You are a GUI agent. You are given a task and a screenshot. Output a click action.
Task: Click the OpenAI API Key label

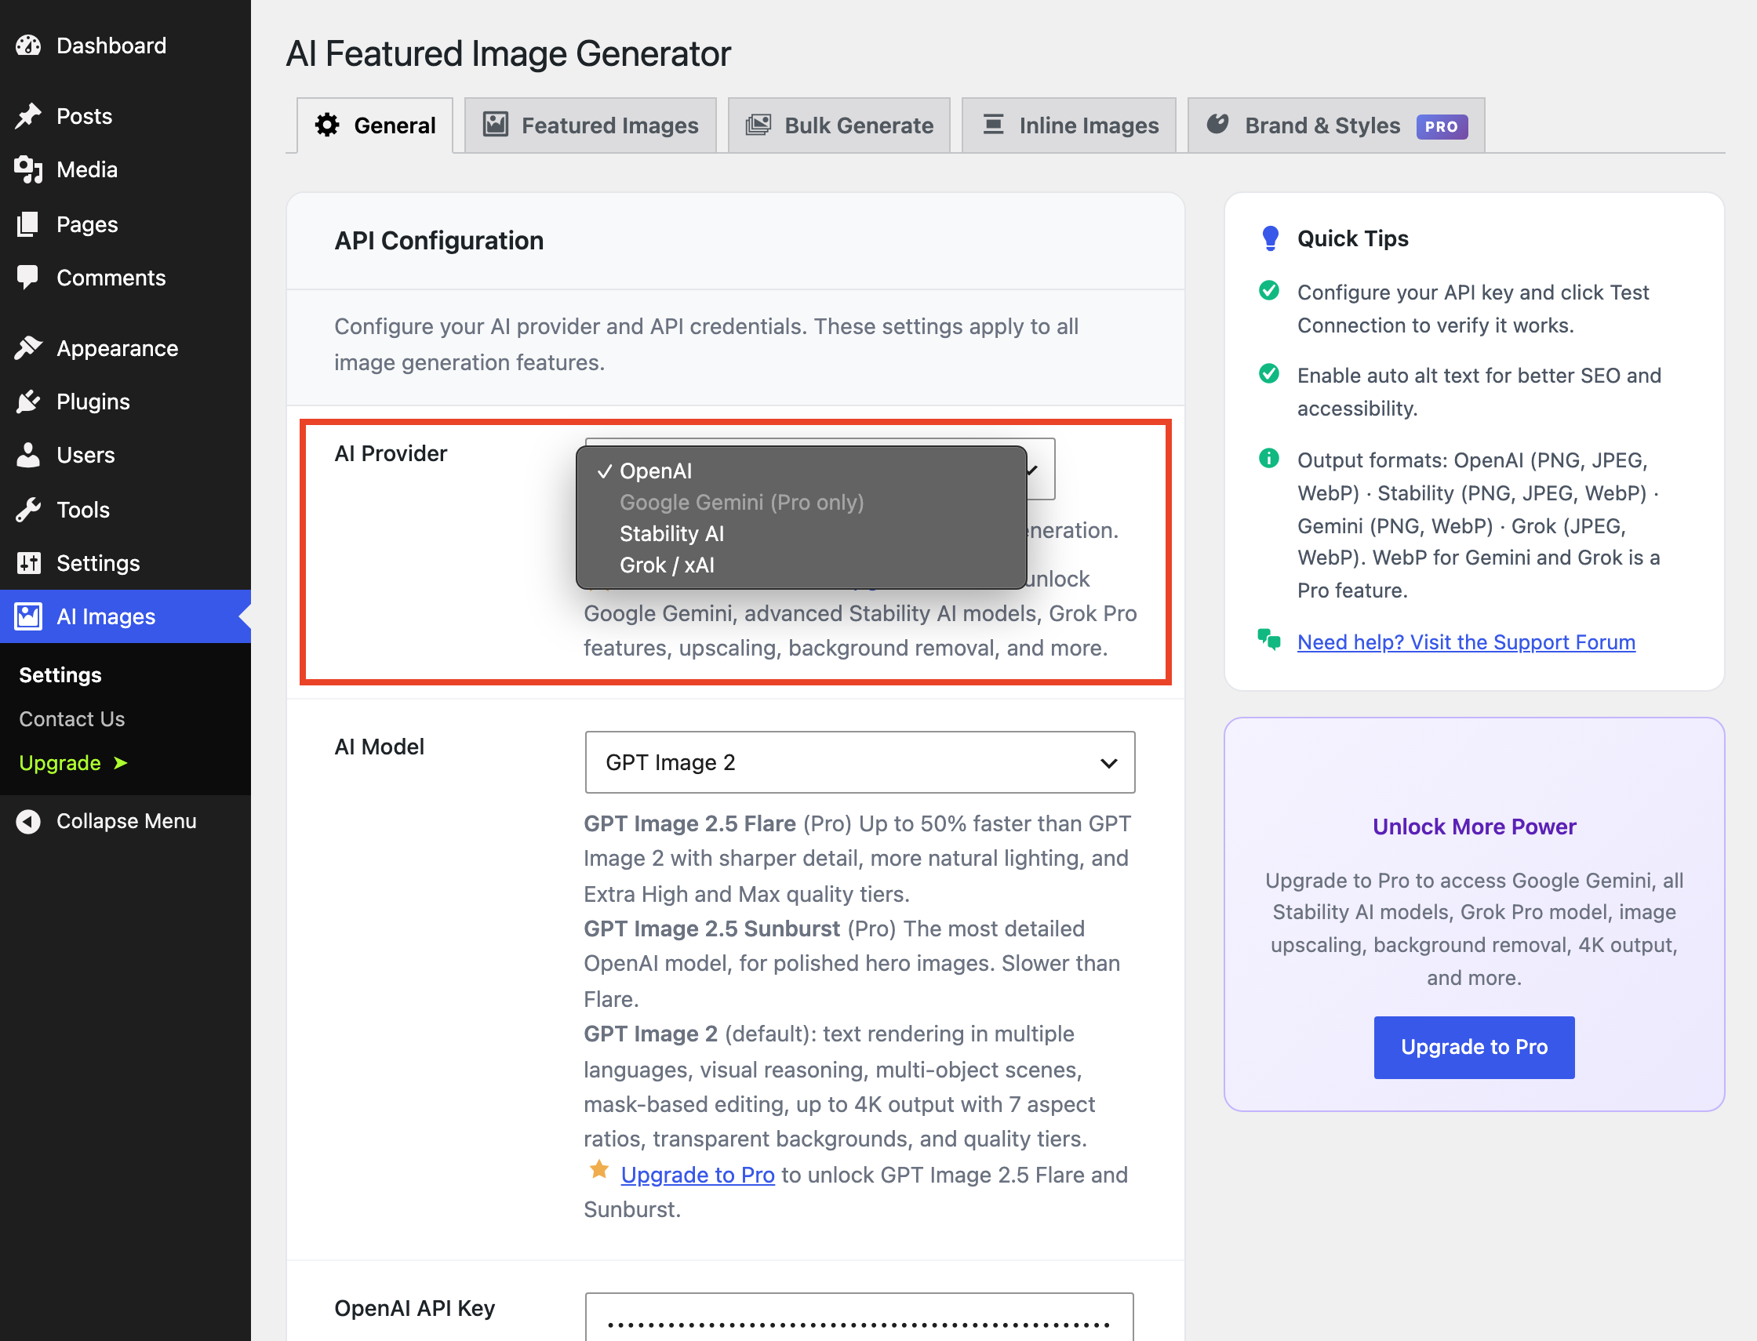tap(415, 1308)
